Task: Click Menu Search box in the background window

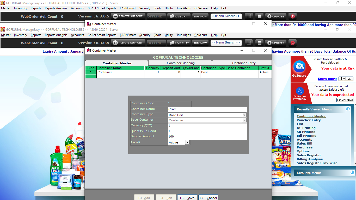Action: coord(226,16)
